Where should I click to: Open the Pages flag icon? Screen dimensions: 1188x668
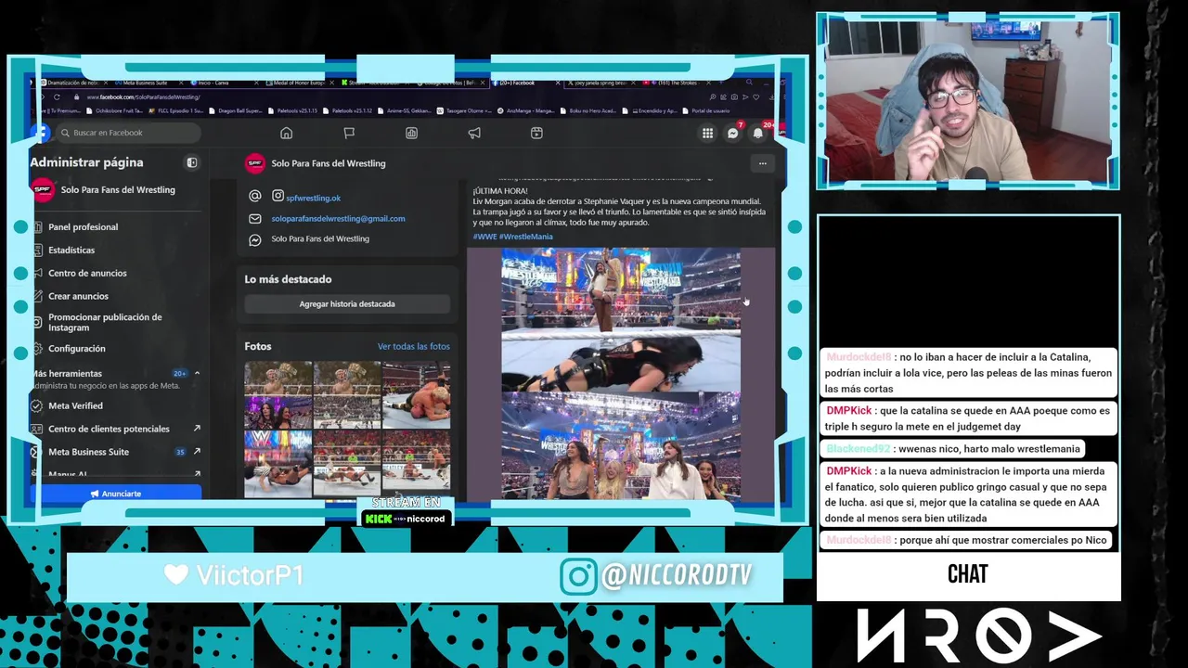coord(349,133)
